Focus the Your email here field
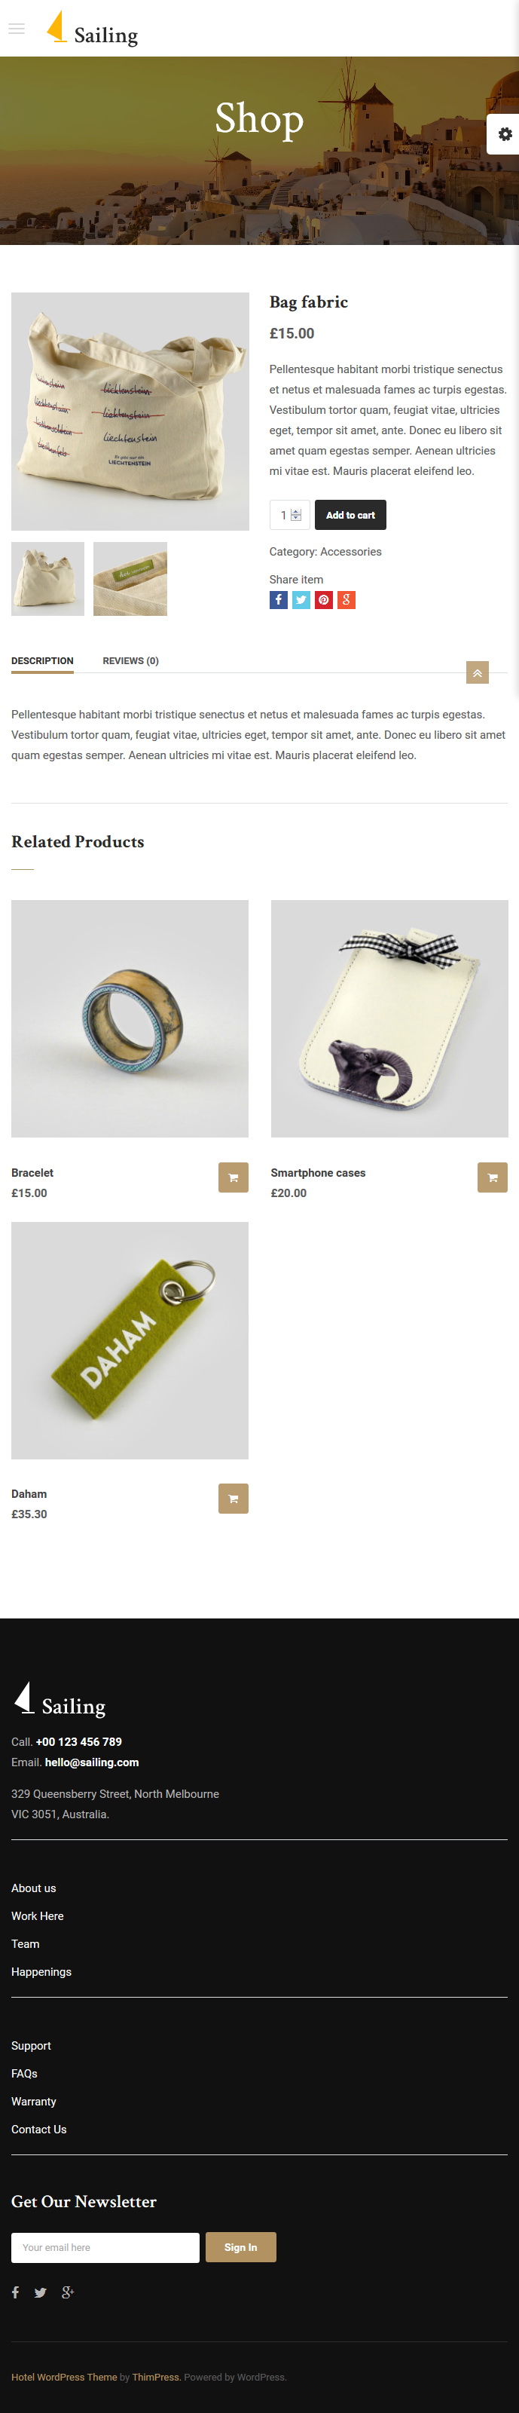 [105, 2248]
